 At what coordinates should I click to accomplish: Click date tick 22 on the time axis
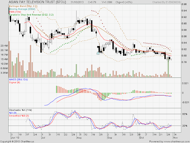(66, 135)
